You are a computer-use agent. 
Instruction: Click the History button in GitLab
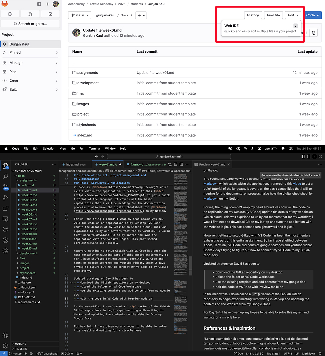[253, 15]
